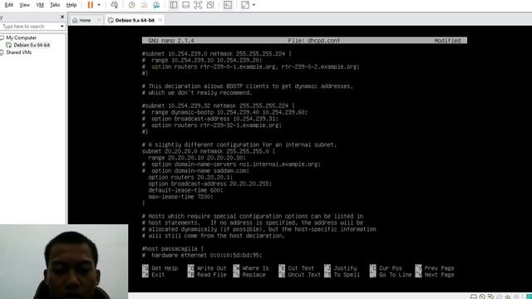
Task: Click nano shortcut 'Next Page'
Action: click(x=435, y=275)
